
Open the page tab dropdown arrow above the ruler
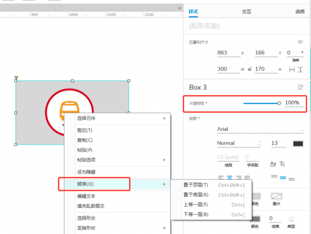tap(179, 8)
